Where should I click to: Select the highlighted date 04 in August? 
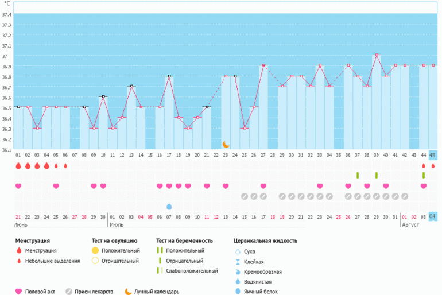[x=433, y=216]
